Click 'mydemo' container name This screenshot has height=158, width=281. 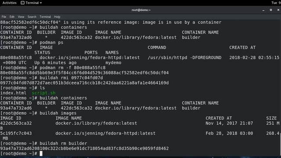[x=113, y=63]
